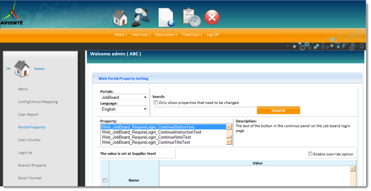The image size is (371, 191).
Task: Expand the Language dropdown set to English
Action: click(x=124, y=109)
